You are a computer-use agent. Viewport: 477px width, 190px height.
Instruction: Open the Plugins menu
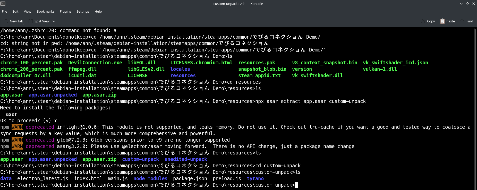pyautogui.click(x=65, y=11)
